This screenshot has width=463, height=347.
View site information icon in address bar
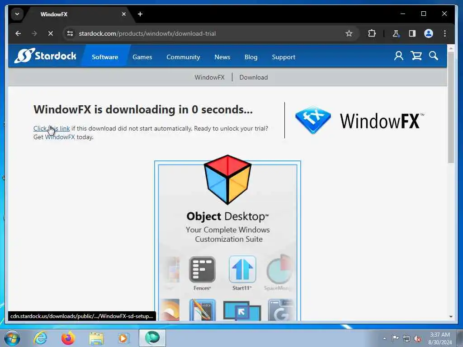coord(70,33)
